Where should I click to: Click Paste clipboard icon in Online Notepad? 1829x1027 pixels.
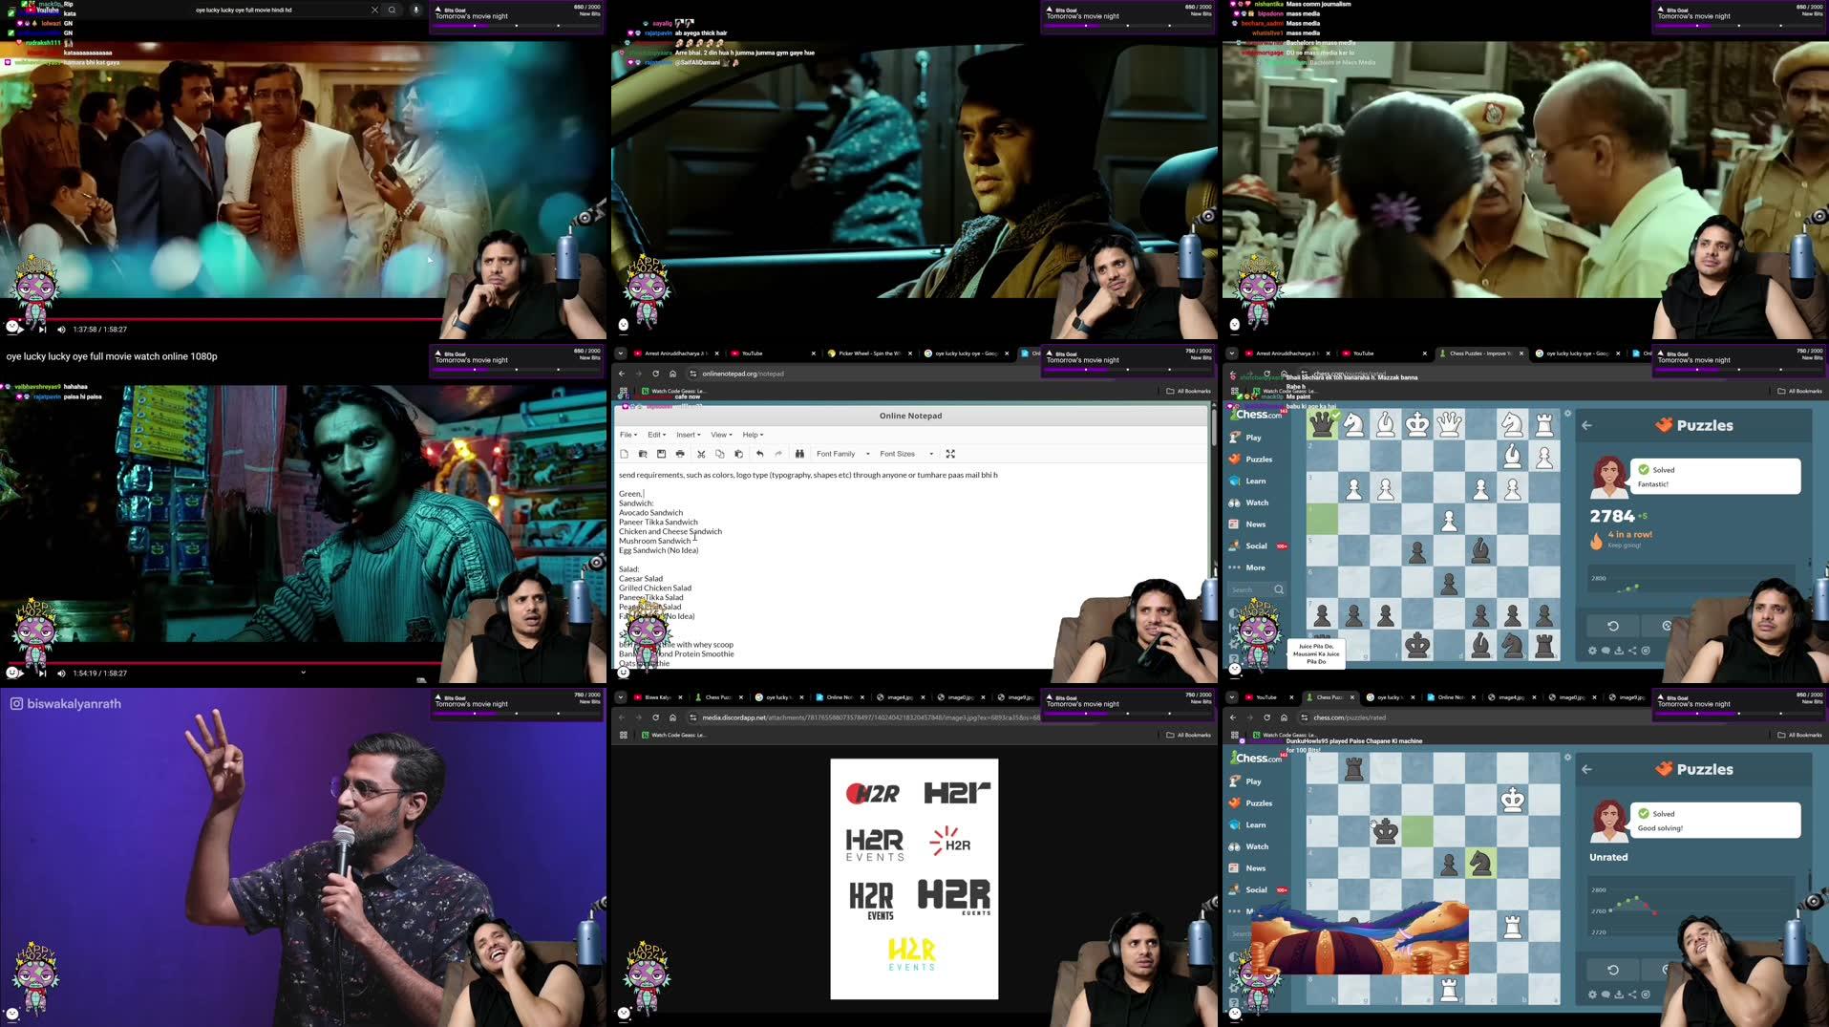pyautogui.click(x=738, y=454)
